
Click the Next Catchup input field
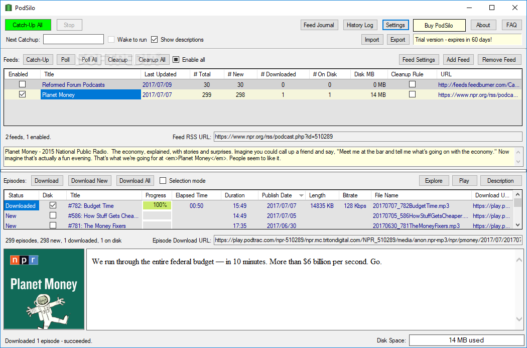(74, 39)
